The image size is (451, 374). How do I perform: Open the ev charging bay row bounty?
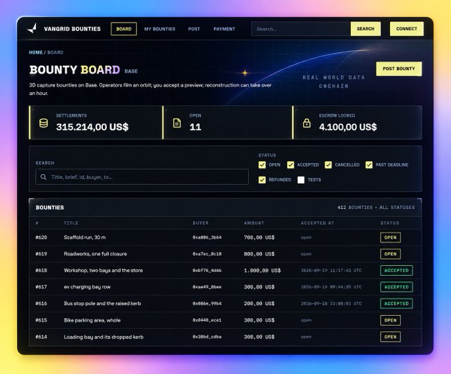[x=87, y=287]
